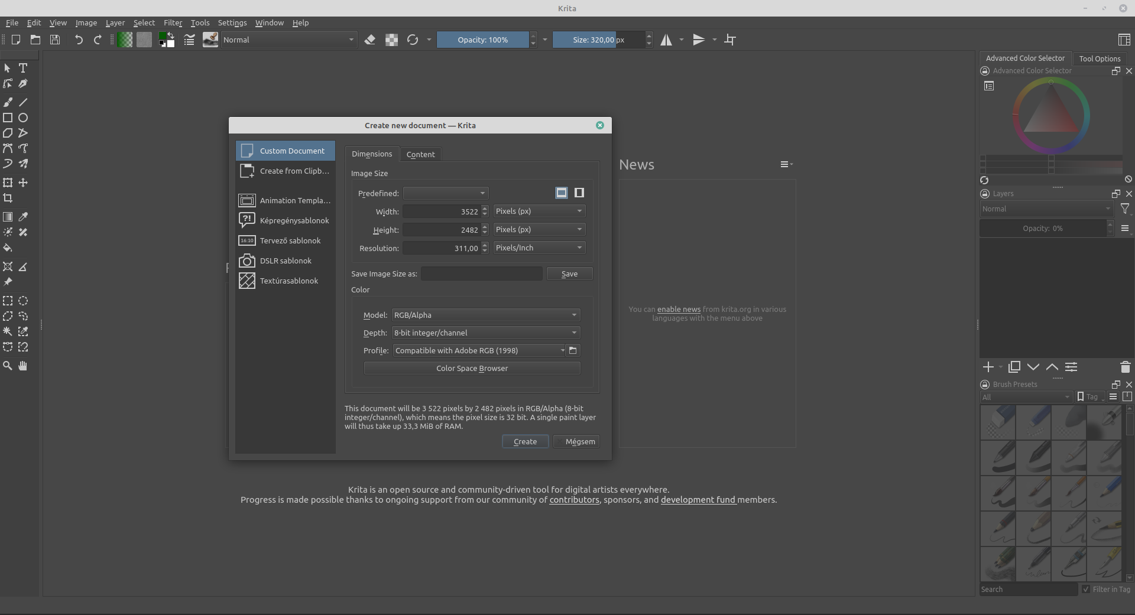Select landscape orientation button
Screen dimensions: 1135x615
pos(562,193)
